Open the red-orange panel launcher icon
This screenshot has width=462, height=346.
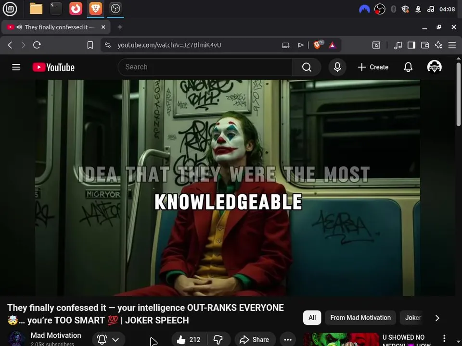tap(76, 9)
